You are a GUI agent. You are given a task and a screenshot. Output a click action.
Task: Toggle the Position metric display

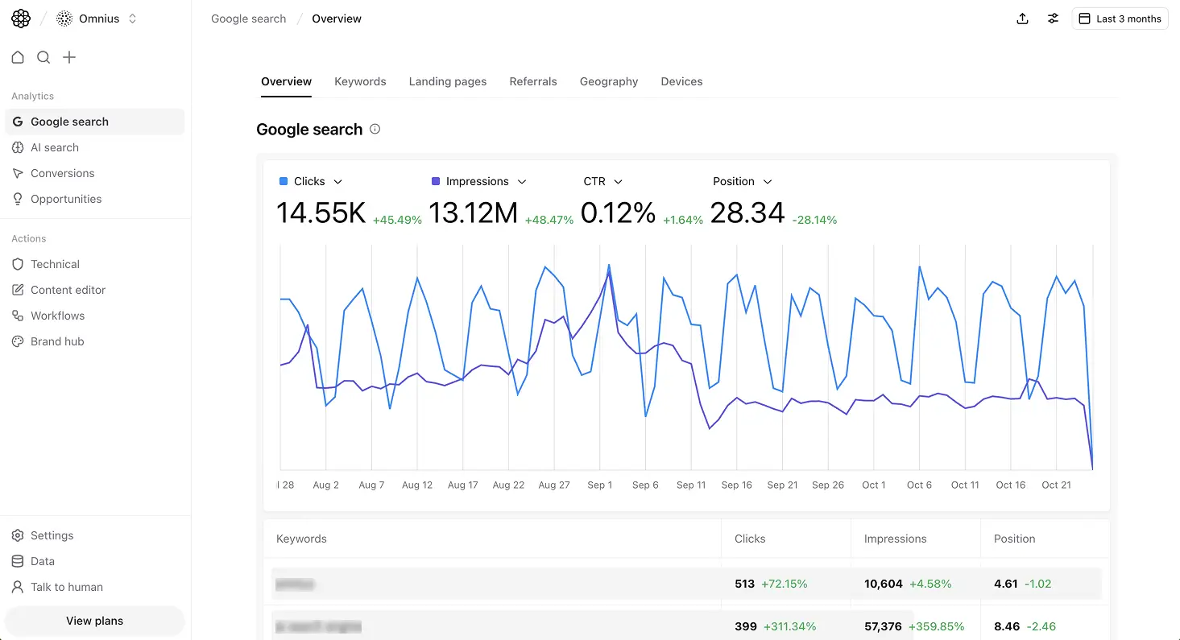739,181
